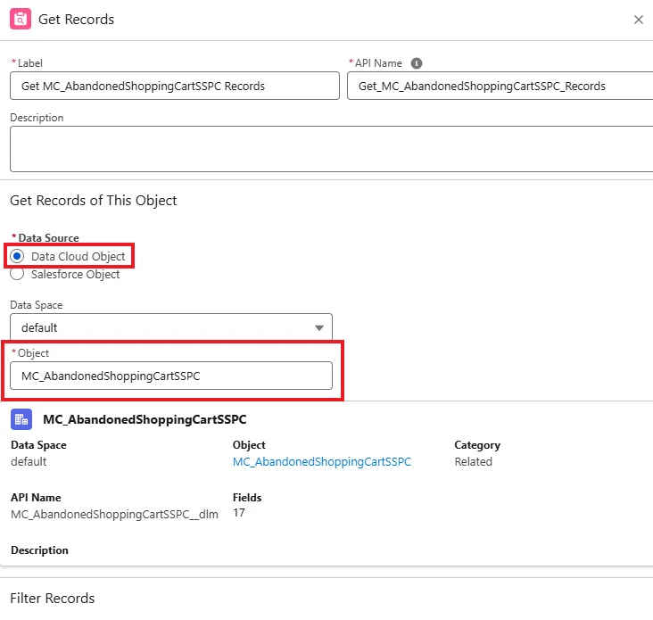Click the pink Get Records icon
The height and width of the screenshot is (620, 653).
pos(21,19)
